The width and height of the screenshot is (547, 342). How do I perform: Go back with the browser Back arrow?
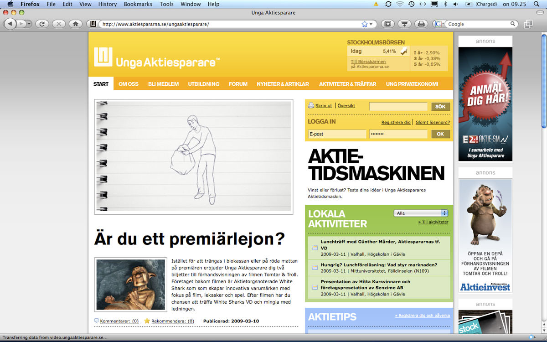point(10,24)
